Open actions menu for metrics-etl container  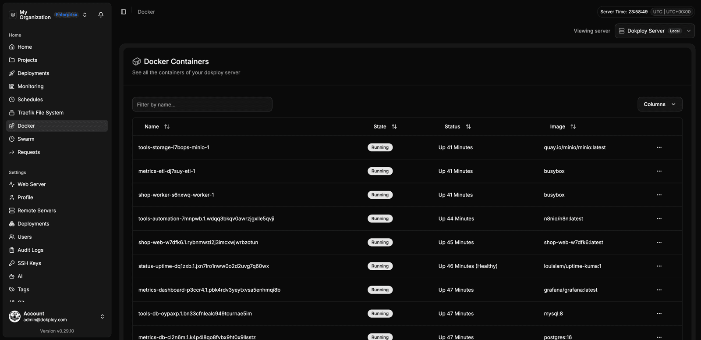click(659, 171)
